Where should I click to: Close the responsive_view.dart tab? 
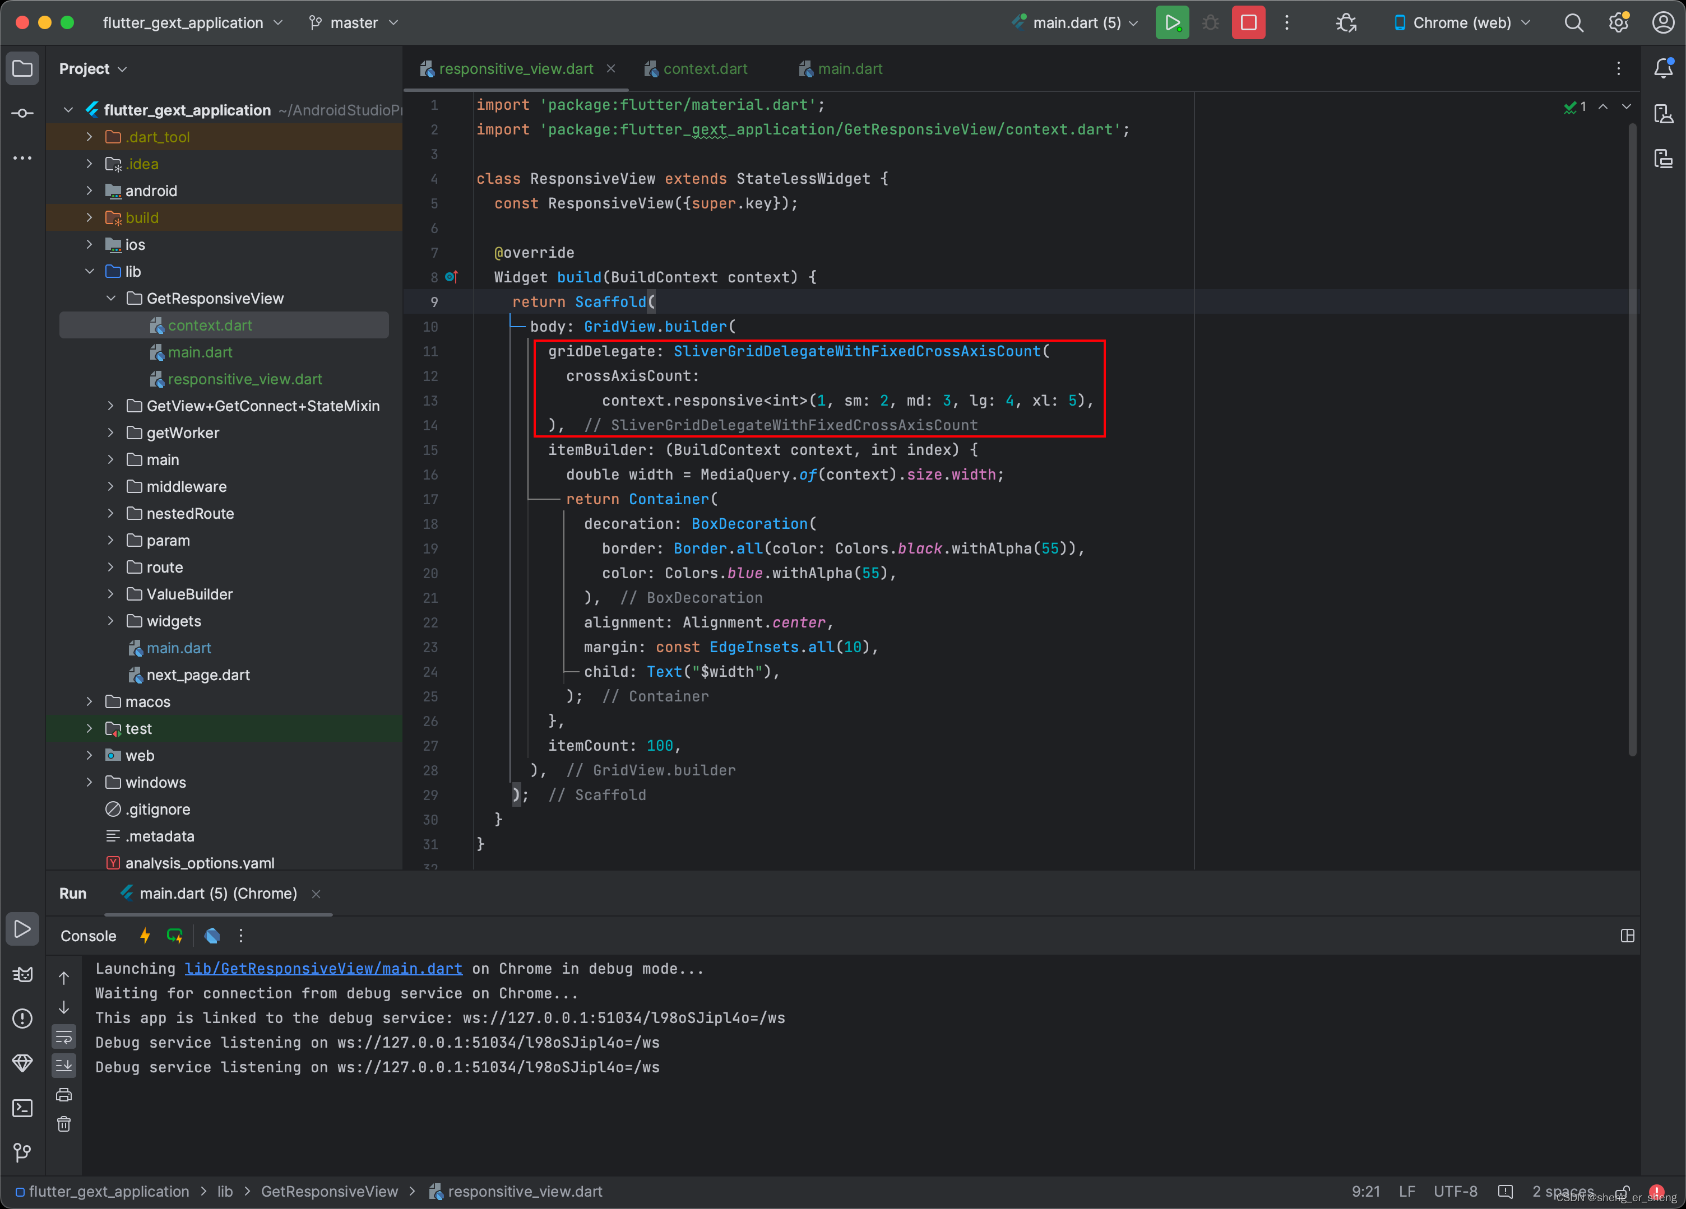pos(611,68)
